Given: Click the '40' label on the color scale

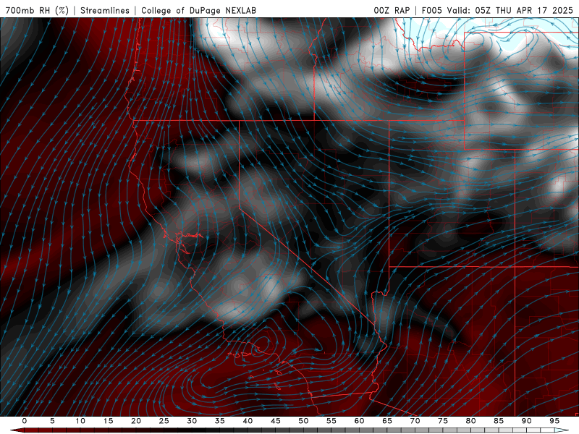Looking at the screenshot, I should pyautogui.click(x=248, y=421).
